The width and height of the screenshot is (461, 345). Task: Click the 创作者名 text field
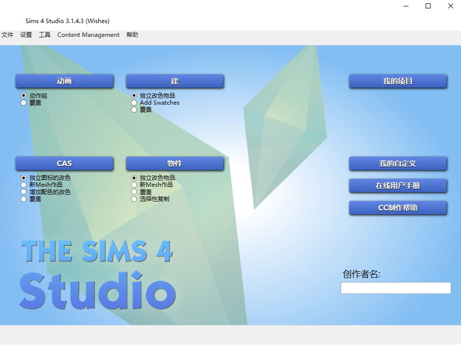(396, 288)
